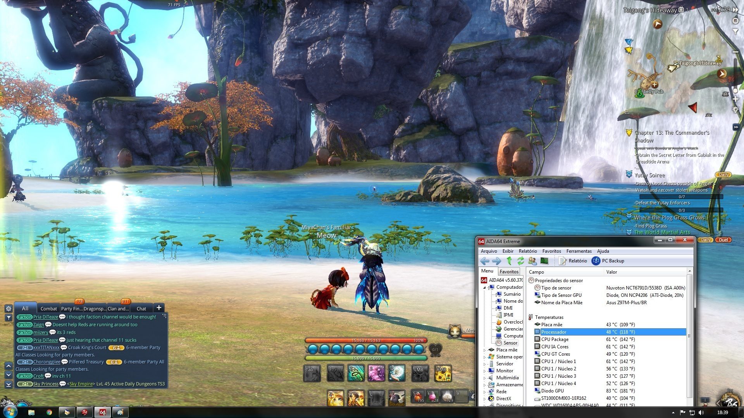Viewport: 744px width, 418px height.
Task: Select the Placa mãe temperature row
Action: (610, 325)
